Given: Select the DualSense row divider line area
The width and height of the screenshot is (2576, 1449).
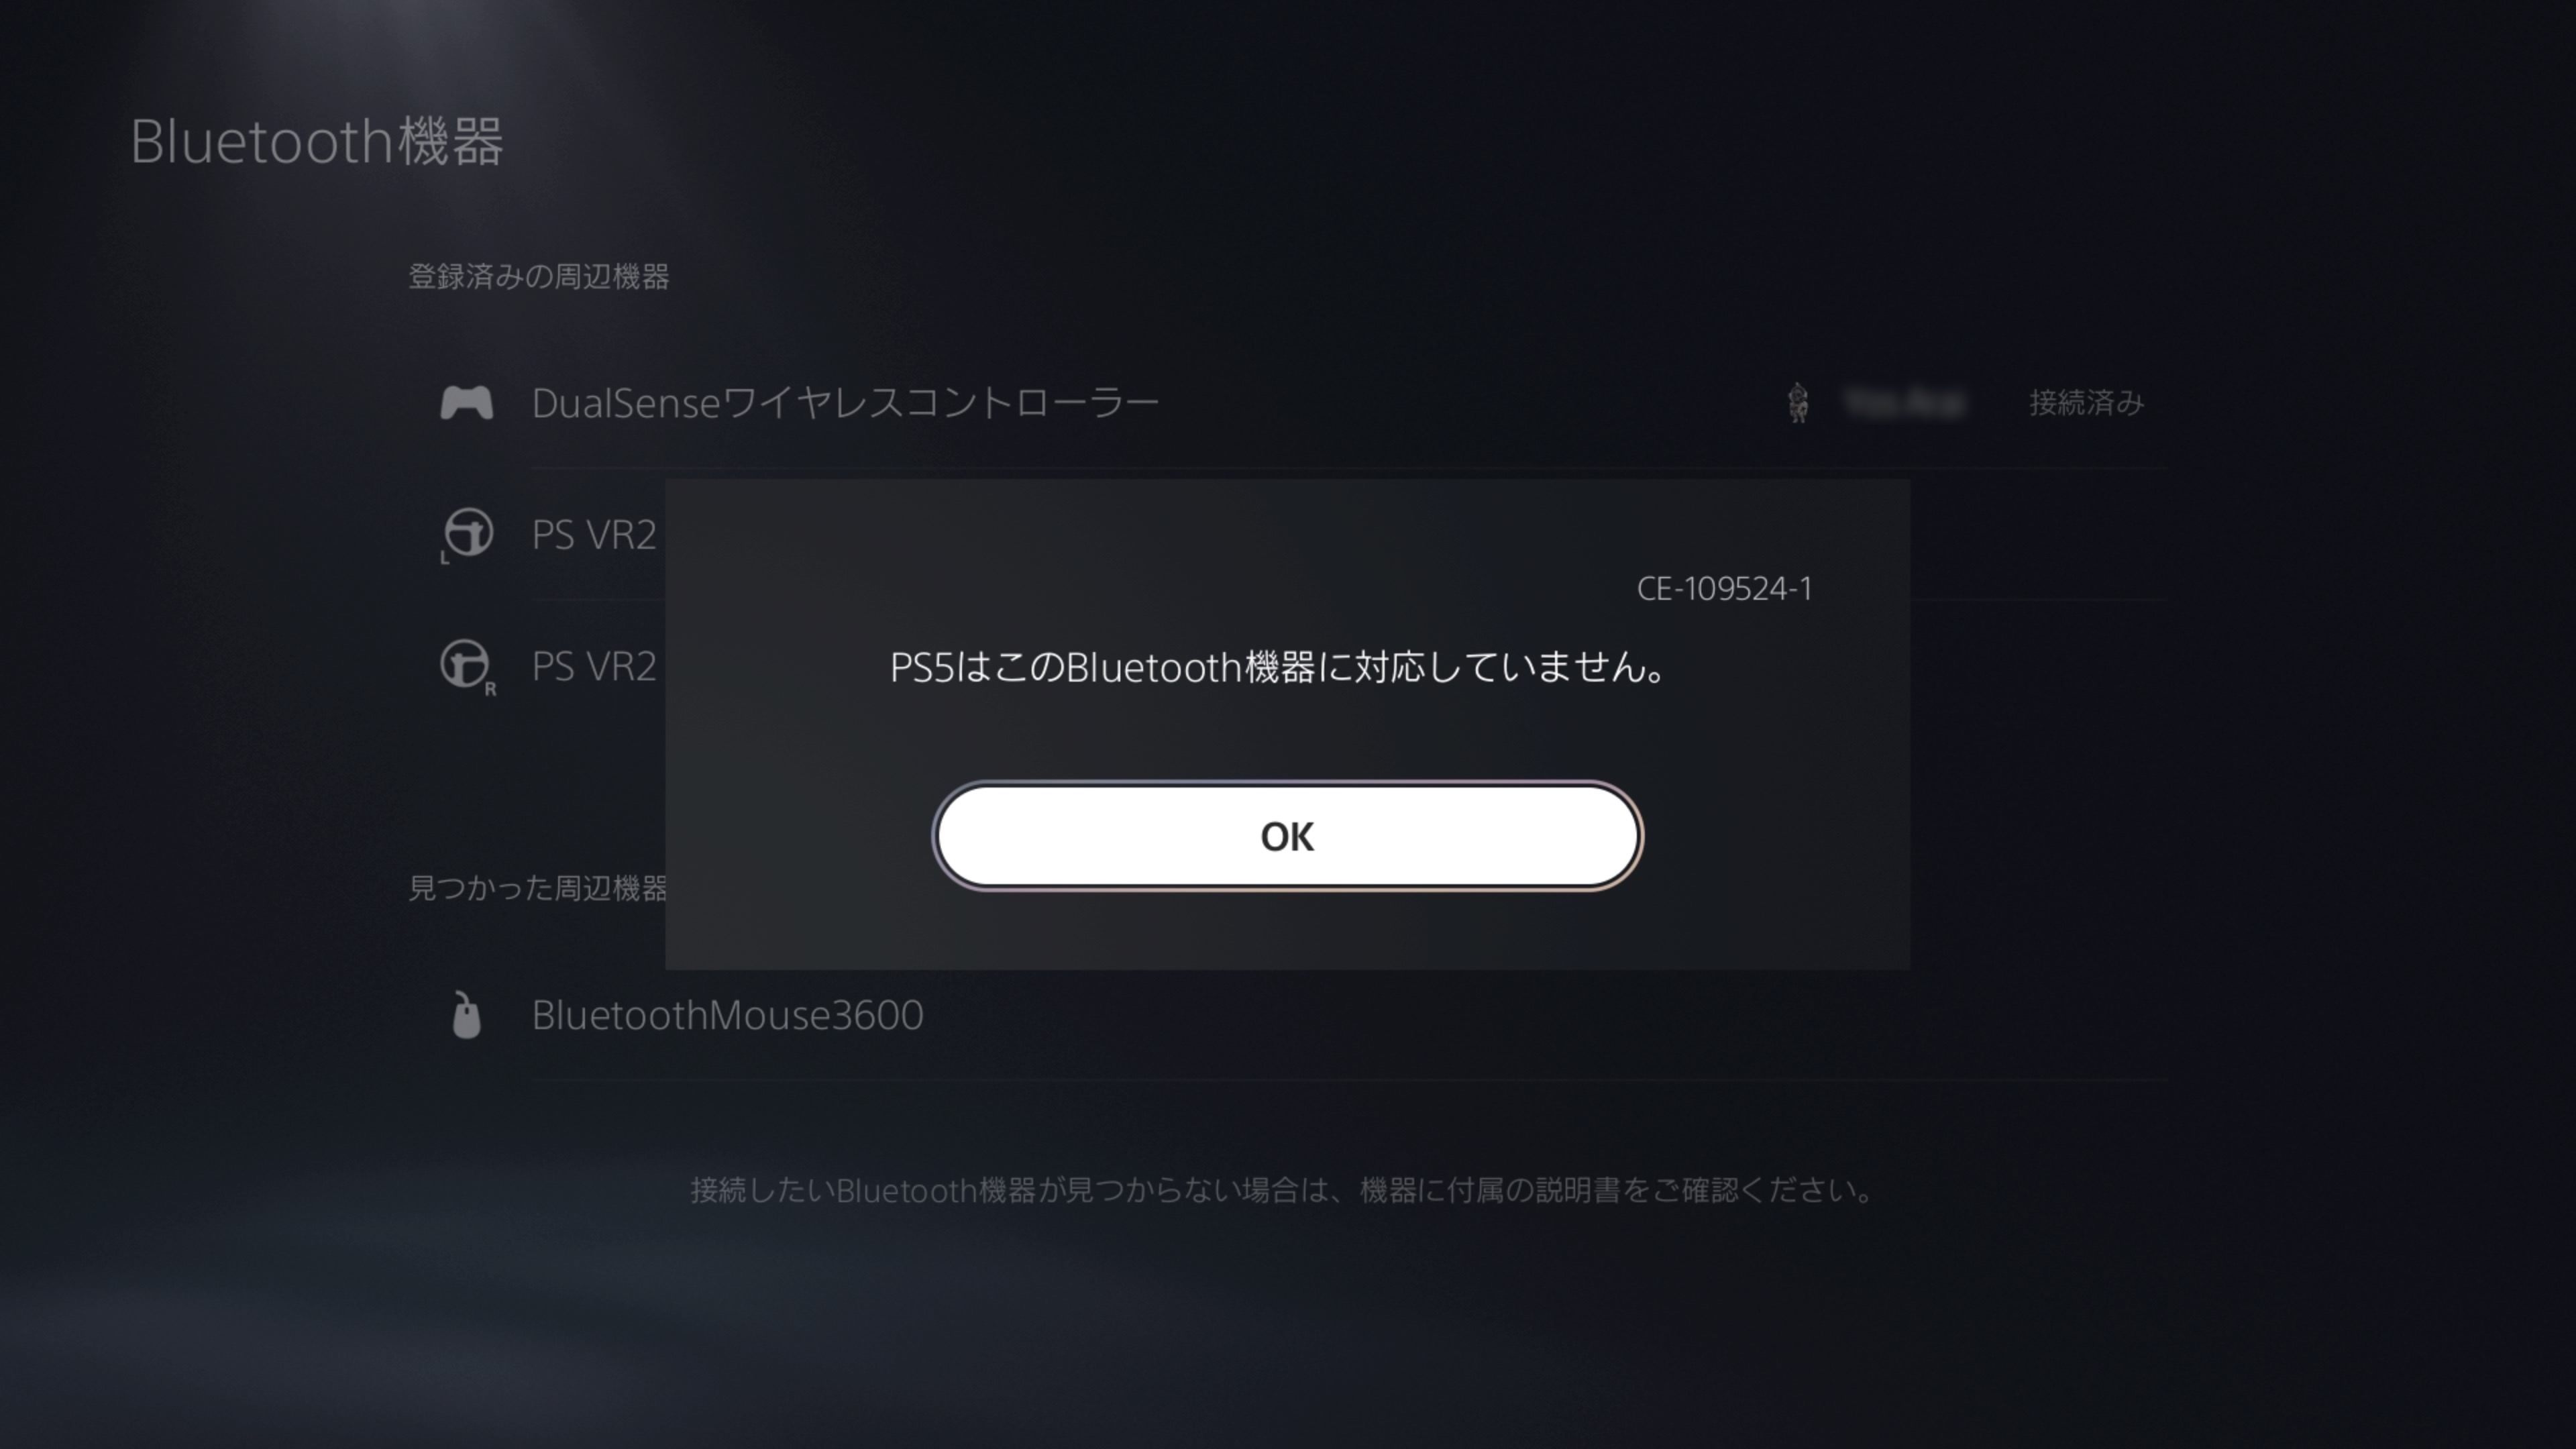Looking at the screenshot, I should pyautogui.click(x=1349, y=467).
